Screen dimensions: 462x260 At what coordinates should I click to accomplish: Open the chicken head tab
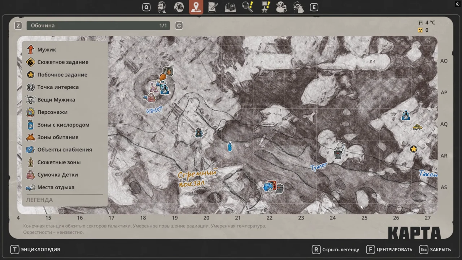298,7
